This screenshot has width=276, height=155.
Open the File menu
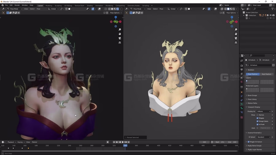(6, 5)
